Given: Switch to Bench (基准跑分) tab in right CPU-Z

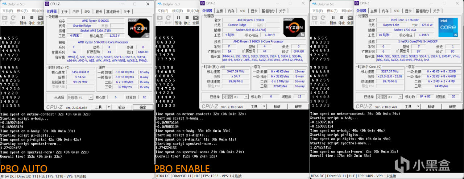Looking at the screenshot, I should pyautogui.click(x=422, y=11).
